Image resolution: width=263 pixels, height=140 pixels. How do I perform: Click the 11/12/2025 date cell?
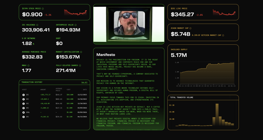click(x=82, y=95)
